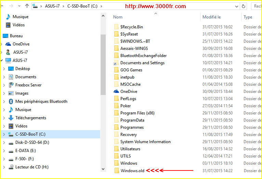Select the Programmes folder name
The image size is (262, 179).
click(132, 127)
